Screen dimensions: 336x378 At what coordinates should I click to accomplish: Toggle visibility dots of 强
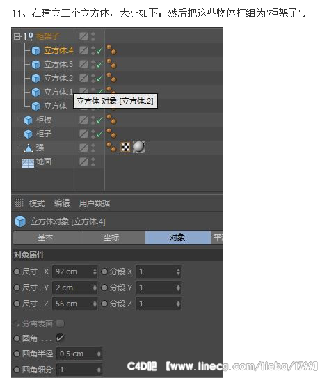pos(93,148)
